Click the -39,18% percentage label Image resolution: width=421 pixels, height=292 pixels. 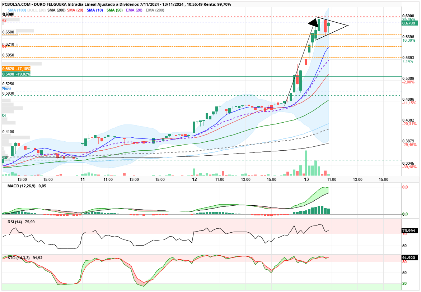(410, 167)
